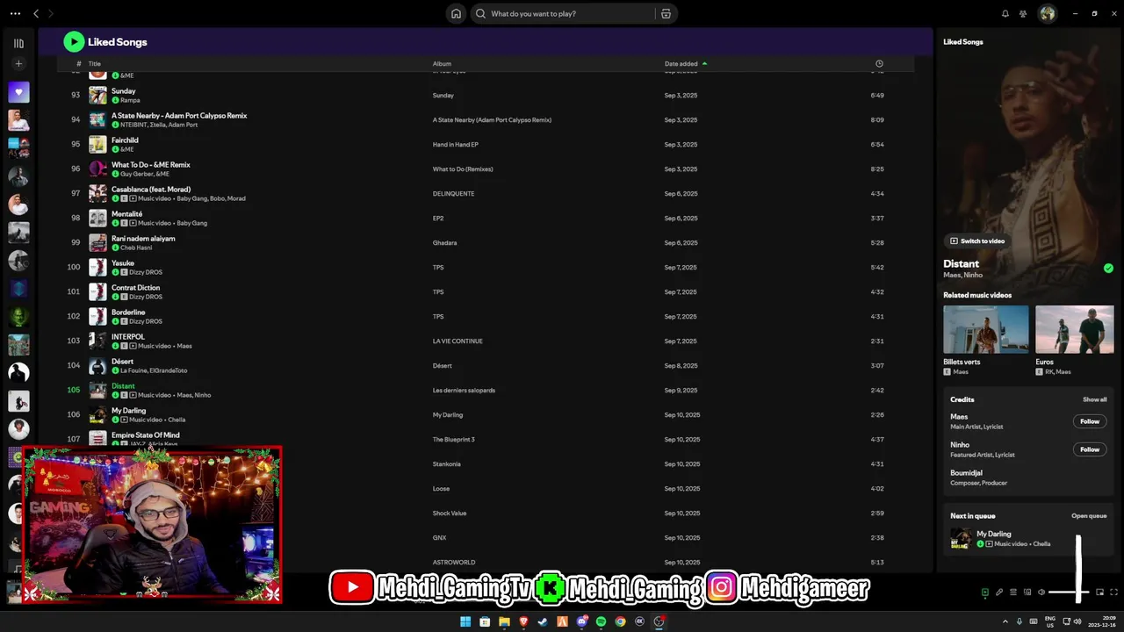Play Liked Songs with green play button

coord(74,41)
